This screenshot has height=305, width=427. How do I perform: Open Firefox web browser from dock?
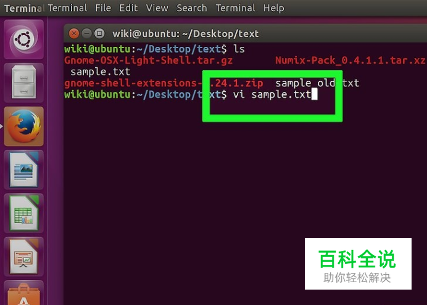click(x=23, y=126)
